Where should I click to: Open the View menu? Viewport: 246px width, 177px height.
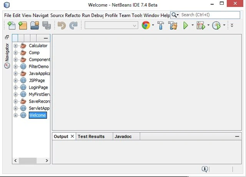click(27, 15)
